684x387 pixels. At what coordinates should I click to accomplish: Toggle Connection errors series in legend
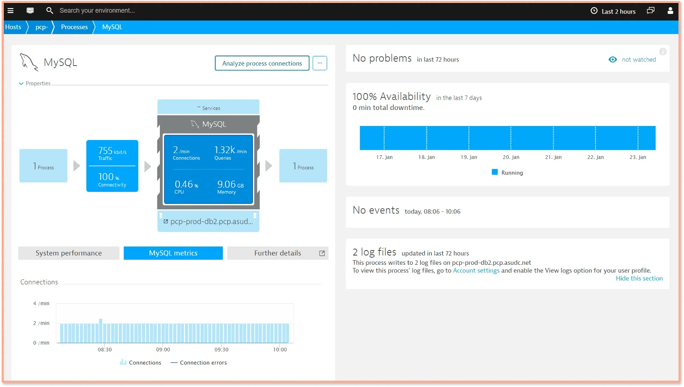pyautogui.click(x=199, y=363)
